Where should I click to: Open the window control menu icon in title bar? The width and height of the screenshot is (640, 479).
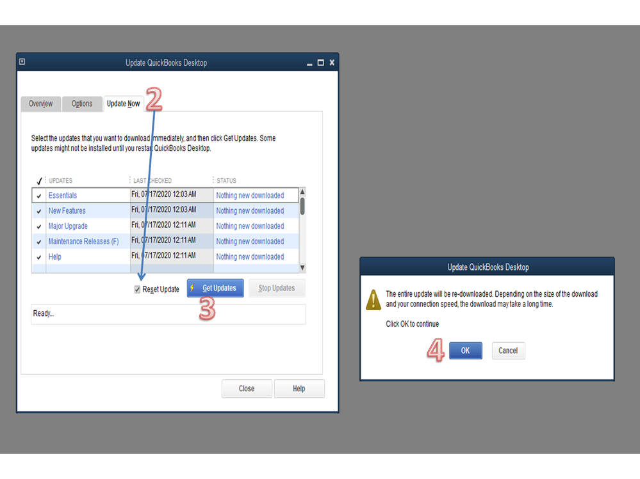22,62
